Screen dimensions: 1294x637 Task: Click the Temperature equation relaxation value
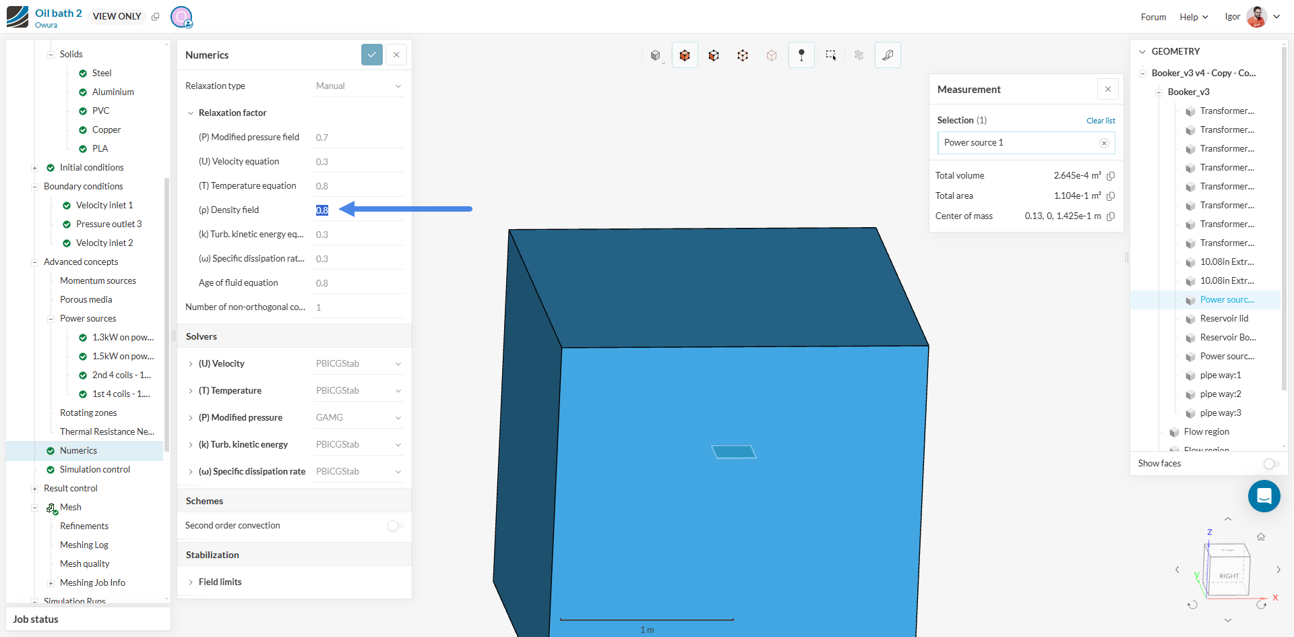point(359,186)
